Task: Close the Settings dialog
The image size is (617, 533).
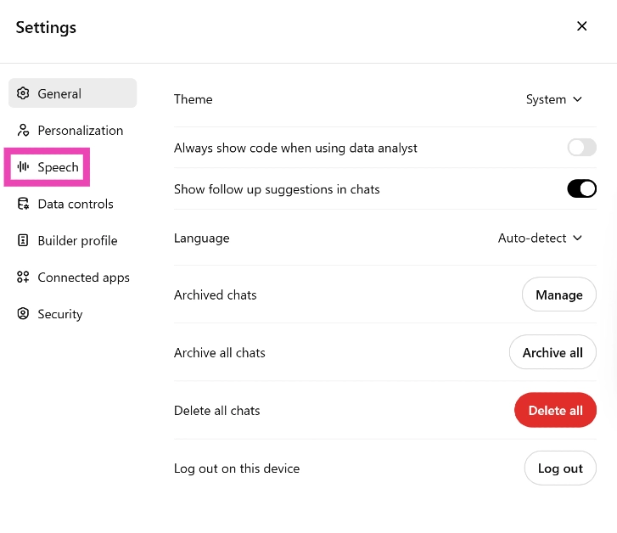Action: point(582,26)
